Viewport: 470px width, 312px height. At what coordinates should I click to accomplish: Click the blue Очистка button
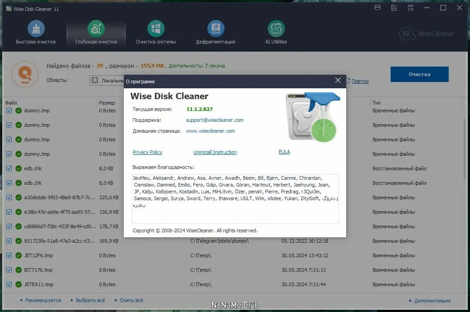coord(419,74)
